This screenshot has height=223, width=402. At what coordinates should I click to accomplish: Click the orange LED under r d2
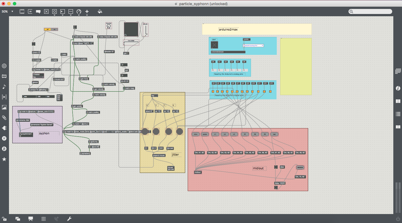click(x=213, y=91)
